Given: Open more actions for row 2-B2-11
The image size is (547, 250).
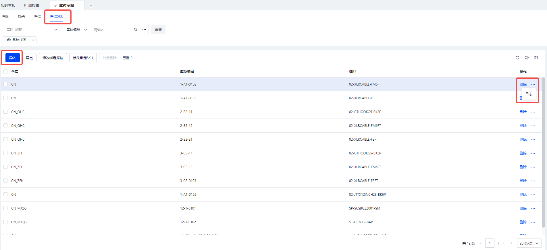Looking at the screenshot, I should [x=533, y=112].
